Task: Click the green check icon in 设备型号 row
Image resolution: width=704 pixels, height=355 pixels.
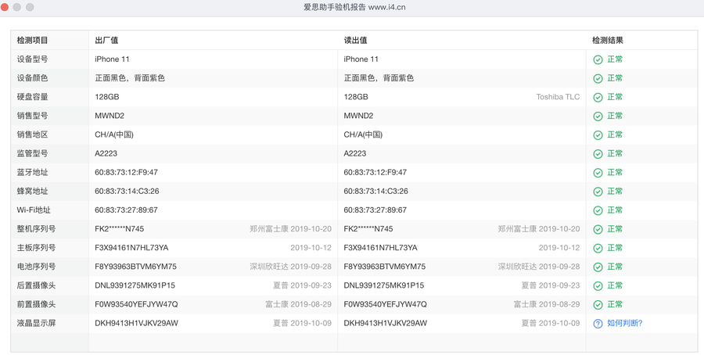Action: click(598, 59)
